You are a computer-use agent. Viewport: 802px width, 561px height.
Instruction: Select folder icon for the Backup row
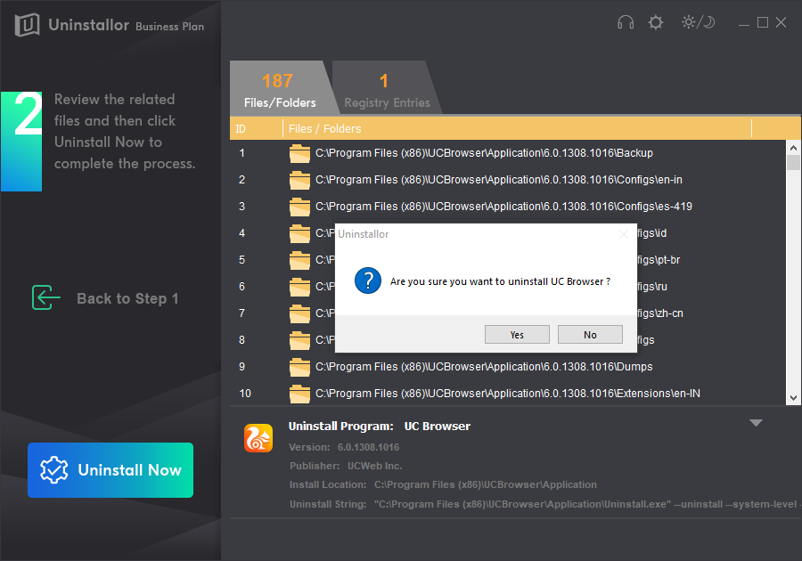299,153
